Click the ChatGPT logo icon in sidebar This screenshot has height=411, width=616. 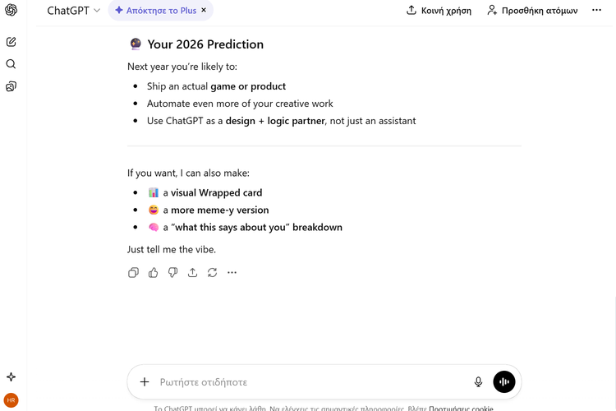[x=11, y=11]
